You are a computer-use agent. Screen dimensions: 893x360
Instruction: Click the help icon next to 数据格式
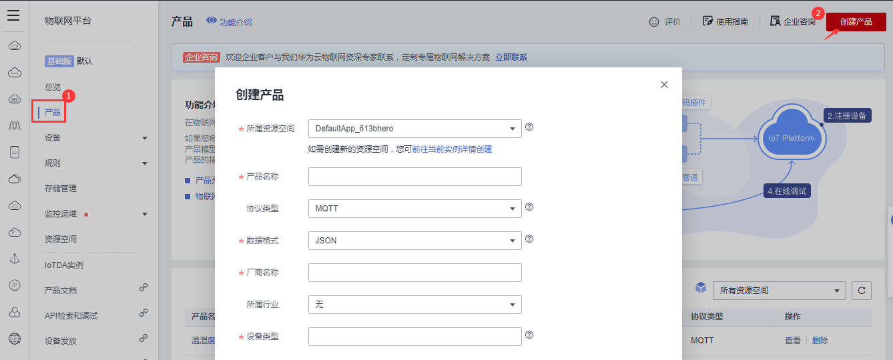[529, 239]
